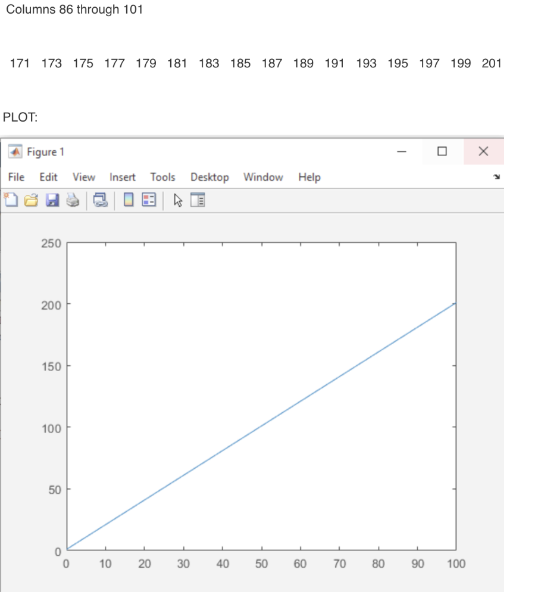Open the Desktop menu
The width and height of the screenshot is (541, 610).
pos(209,177)
